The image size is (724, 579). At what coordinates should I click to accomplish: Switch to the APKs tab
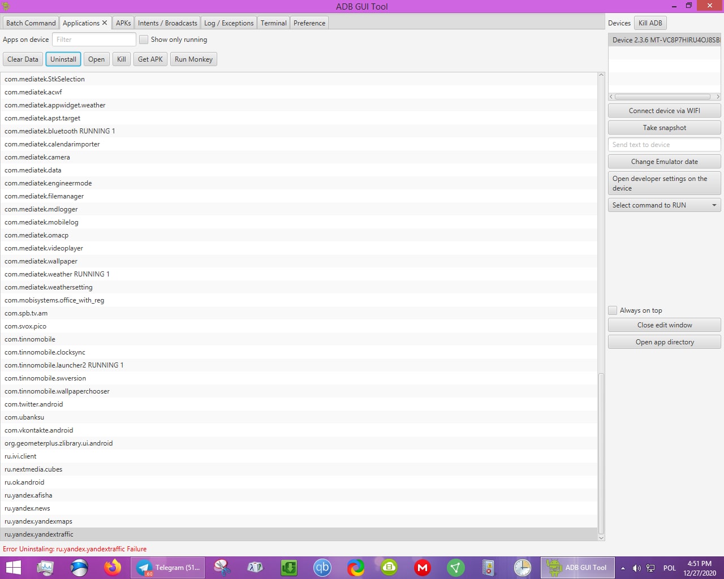(x=123, y=23)
